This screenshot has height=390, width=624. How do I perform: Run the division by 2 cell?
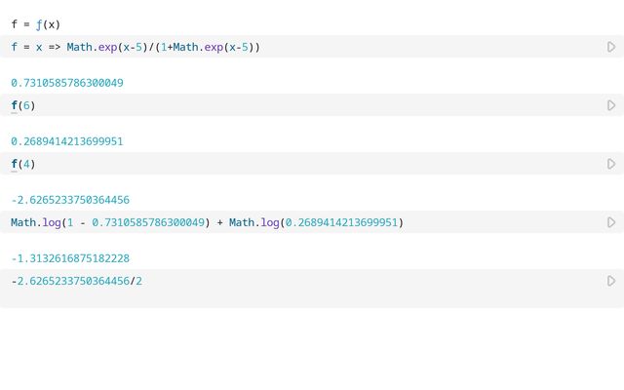pyautogui.click(x=611, y=281)
